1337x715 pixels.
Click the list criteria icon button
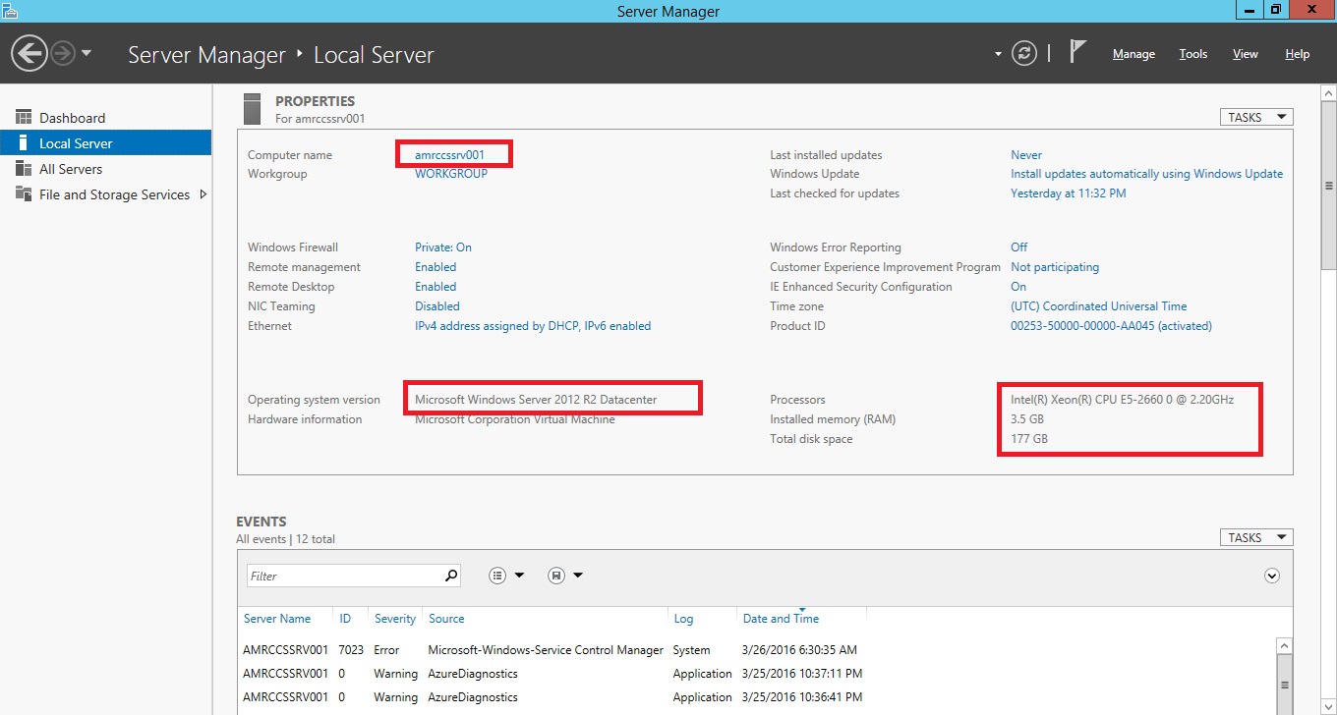[x=498, y=576]
